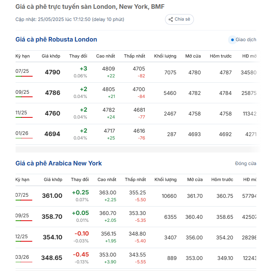
Task: Click the matched price 4760
Action: tap(52, 114)
